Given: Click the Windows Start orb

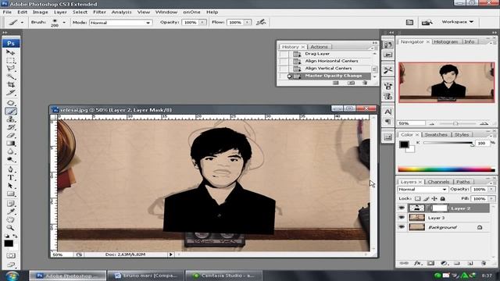Looking at the screenshot, I should [x=12, y=276].
